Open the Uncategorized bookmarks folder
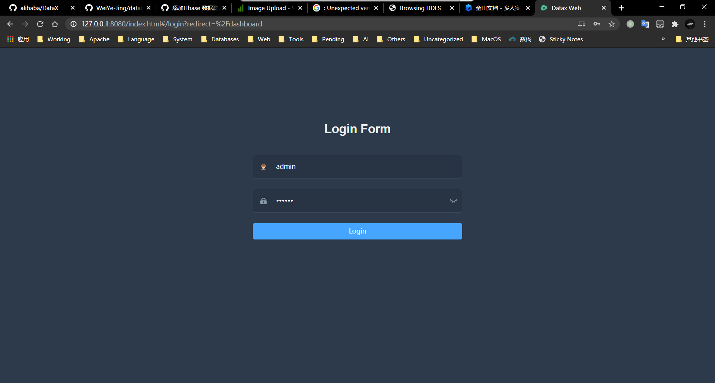 pyautogui.click(x=438, y=39)
